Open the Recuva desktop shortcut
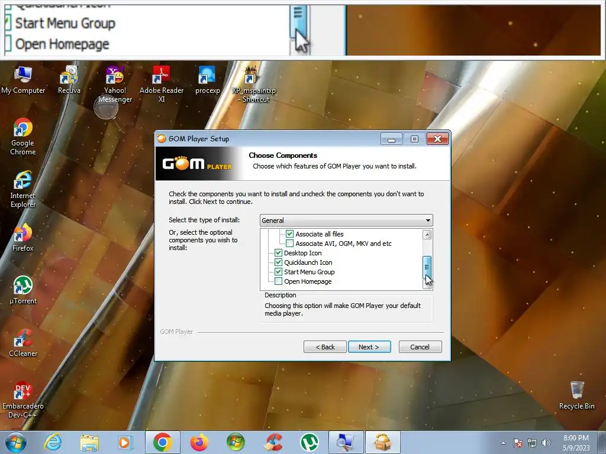606x454 pixels. coord(69,80)
